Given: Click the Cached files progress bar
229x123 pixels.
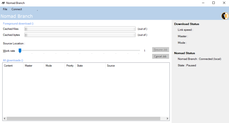Looking at the screenshot, I should [80, 29].
